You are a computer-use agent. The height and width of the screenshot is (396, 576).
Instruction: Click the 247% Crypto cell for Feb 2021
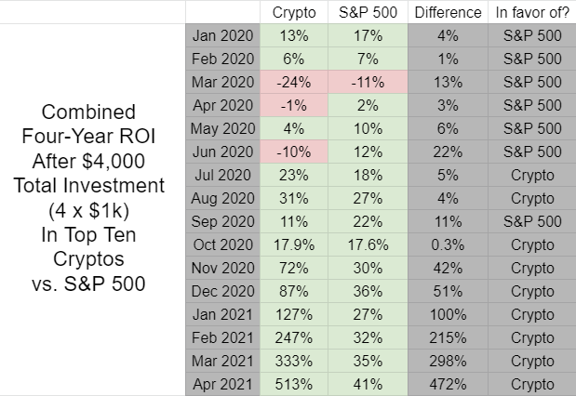(294, 337)
